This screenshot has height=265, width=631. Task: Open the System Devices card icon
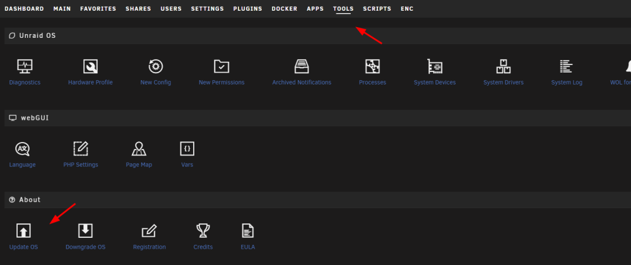(435, 66)
